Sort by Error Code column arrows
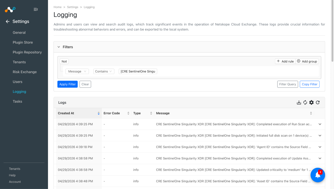334x189 pixels. click(128, 113)
